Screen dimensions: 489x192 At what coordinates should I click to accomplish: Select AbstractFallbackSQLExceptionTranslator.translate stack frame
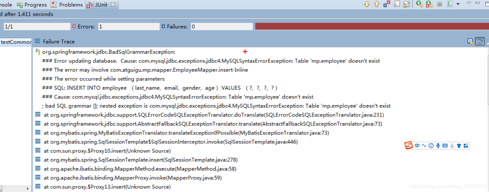(213, 124)
